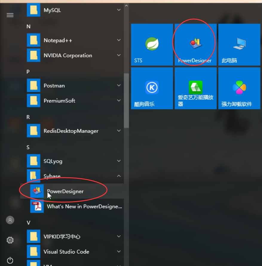
Task: Expand the PremiumSoft folder chevron
Action: (x=119, y=100)
